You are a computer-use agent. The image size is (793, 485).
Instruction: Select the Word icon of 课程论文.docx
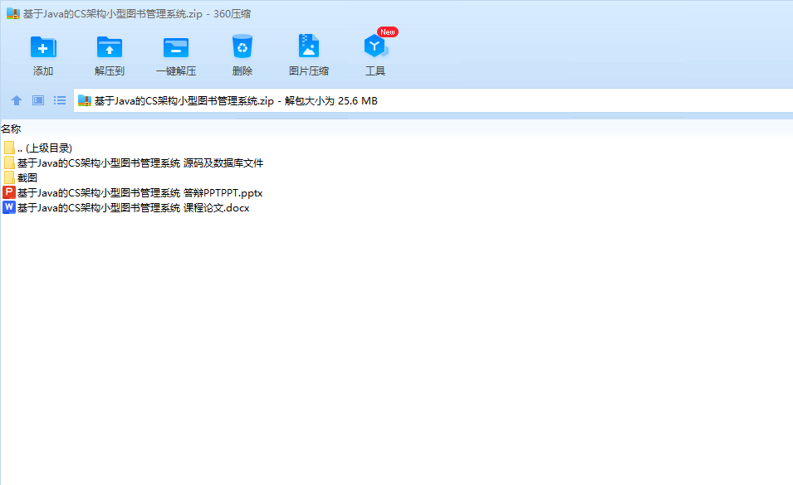click(x=9, y=207)
